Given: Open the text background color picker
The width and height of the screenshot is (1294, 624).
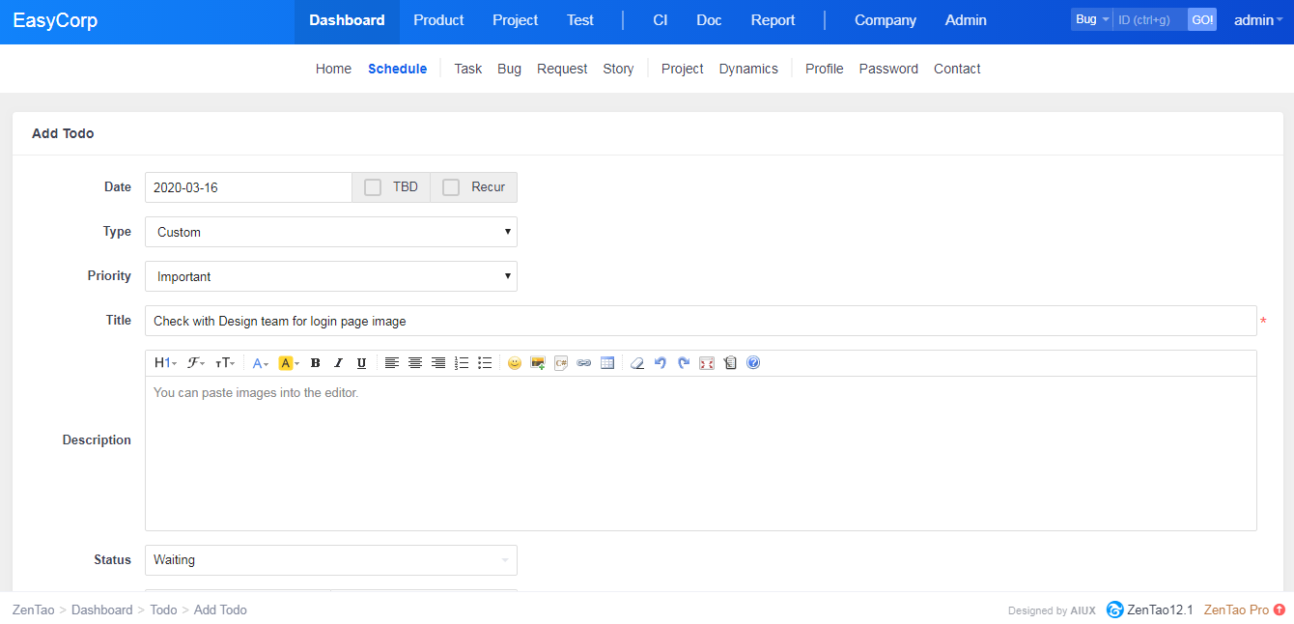Looking at the screenshot, I should click(288, 363).
